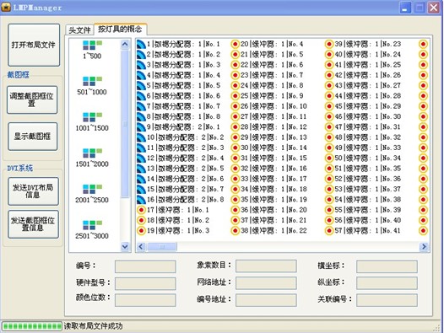The width and height of the screenshot is (444, 333).
Task: Switch to the 头文件 tab
Action: (79, 30)
